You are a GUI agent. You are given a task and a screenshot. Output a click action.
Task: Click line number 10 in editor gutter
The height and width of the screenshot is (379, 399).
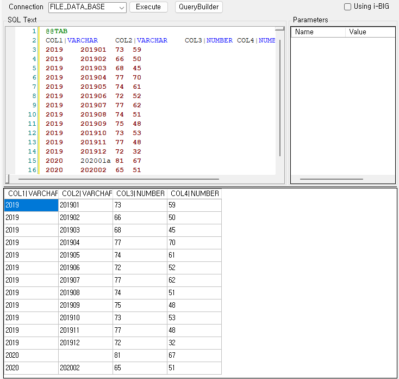[x=32, y=114]
